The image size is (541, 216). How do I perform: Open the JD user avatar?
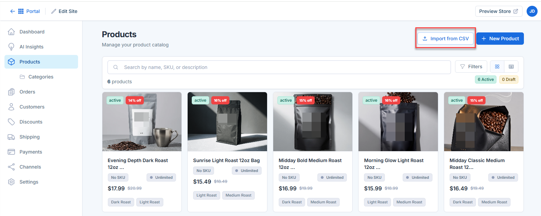[x=532, y=11]
